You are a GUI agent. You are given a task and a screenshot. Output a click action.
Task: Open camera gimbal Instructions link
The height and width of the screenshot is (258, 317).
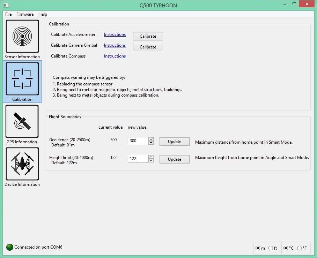click(115, 45)
